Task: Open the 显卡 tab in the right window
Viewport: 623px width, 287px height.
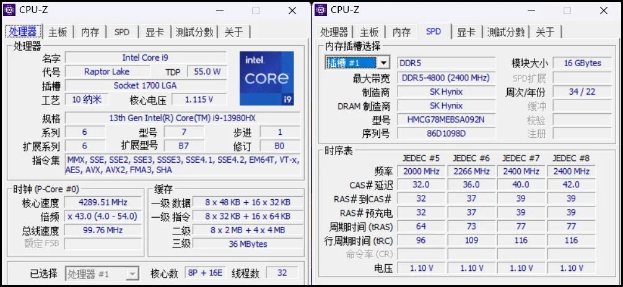Action: coord(466,32)
